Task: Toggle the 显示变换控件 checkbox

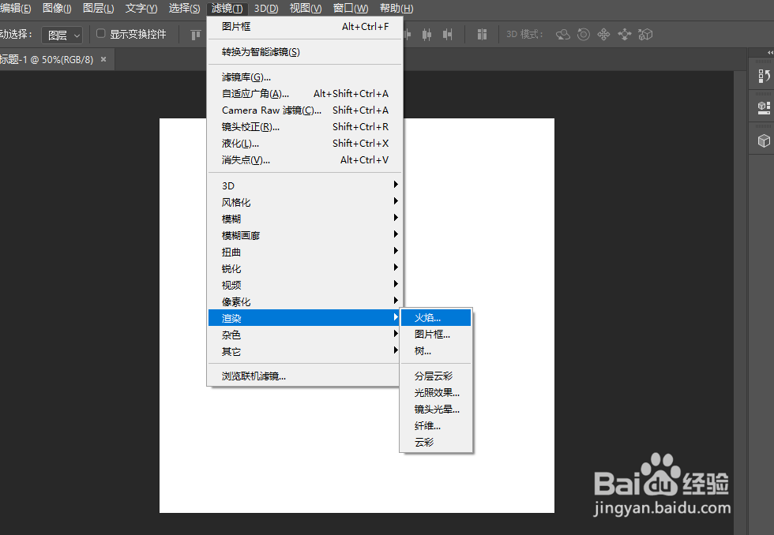Action: 101,33
